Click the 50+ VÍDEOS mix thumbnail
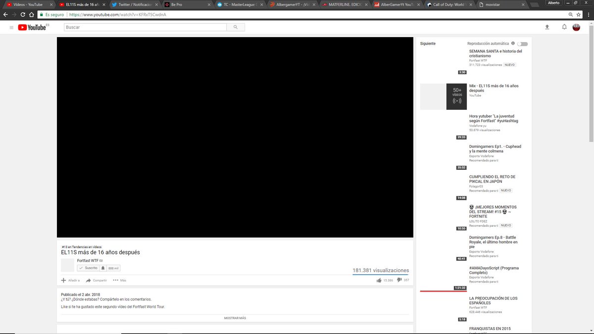The height and width of the screenshot is (334, 594). tap(443, 96)
